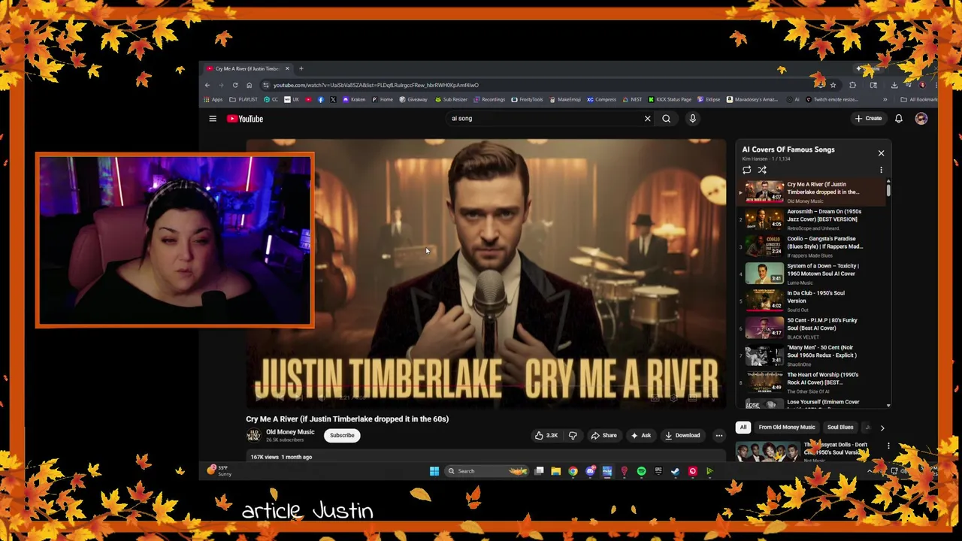The width and height of the screenshot is (962, 541).
Task: Open Old Money Music channel avatar
Action: pyautogui.click(x=254, y=435)
